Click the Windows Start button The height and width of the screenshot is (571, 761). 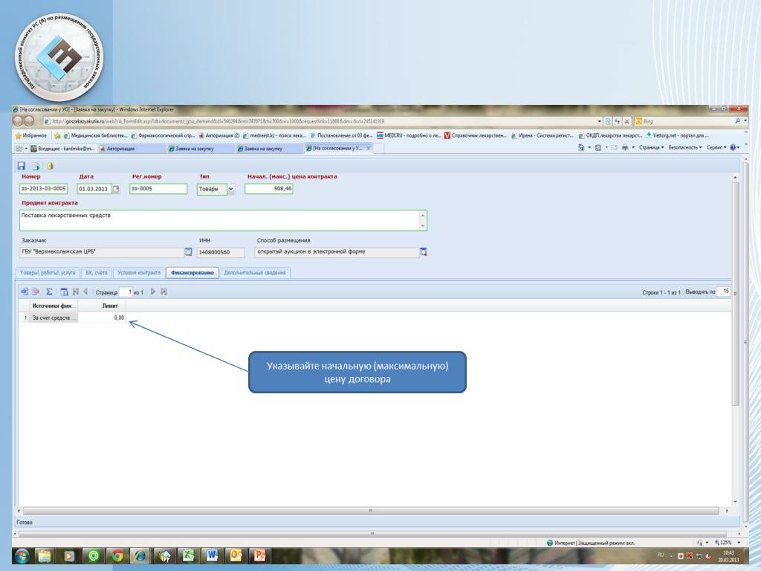click(x=22, y=556)
